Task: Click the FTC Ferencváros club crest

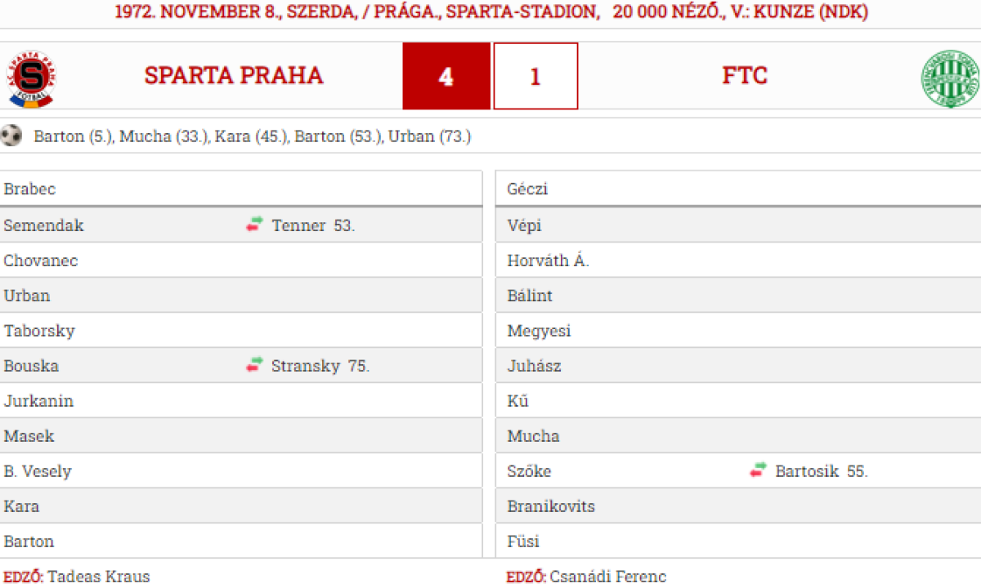Action: click(x=950, y=79)
